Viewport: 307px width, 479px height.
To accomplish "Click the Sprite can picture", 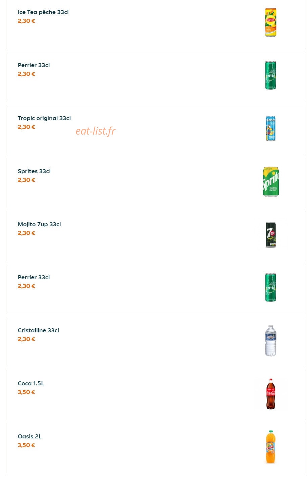I will [x=271, y=182].
